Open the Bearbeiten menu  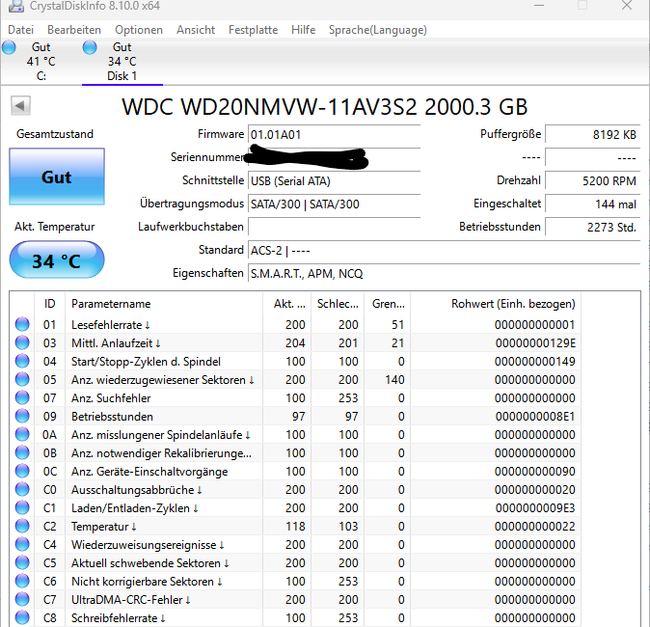74,30
